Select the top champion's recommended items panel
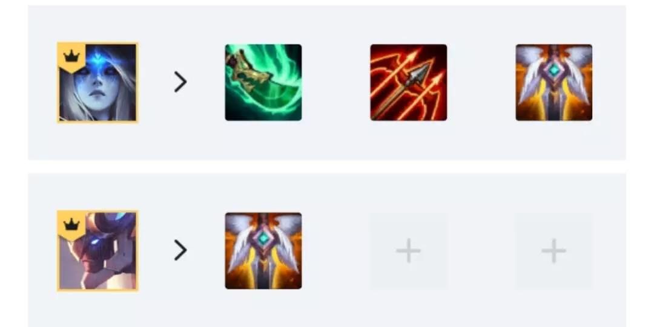 pos(327,82)
